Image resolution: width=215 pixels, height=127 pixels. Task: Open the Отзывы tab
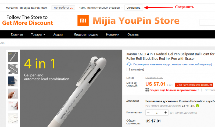(x=133, y=34)
